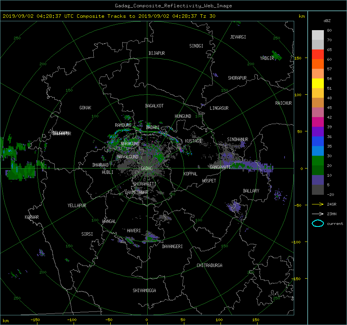Click the SINDGI city label
The image size is (347, 325).
pyautogui.click(x=196, y=46)
